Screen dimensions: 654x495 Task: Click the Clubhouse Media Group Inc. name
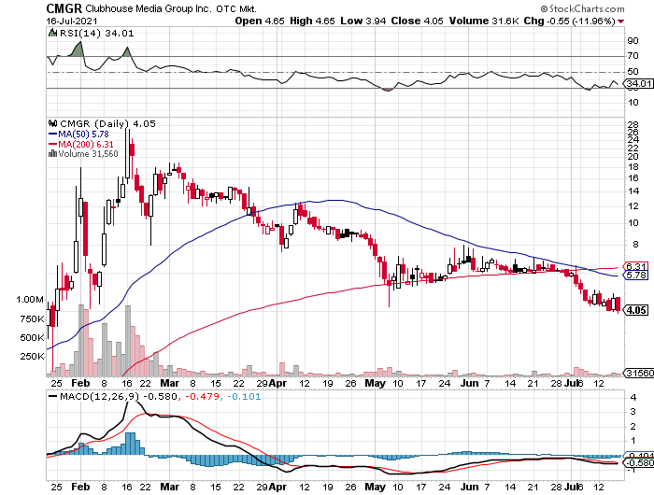click(135, 8)
